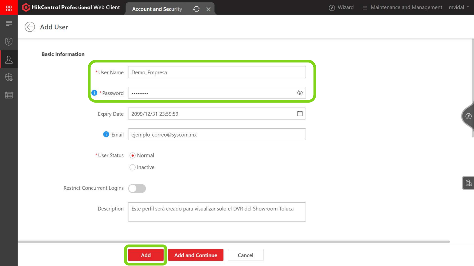Screen dimensions: 474x266
Task: Open the security shield section in sidebar
Action: 9,41
